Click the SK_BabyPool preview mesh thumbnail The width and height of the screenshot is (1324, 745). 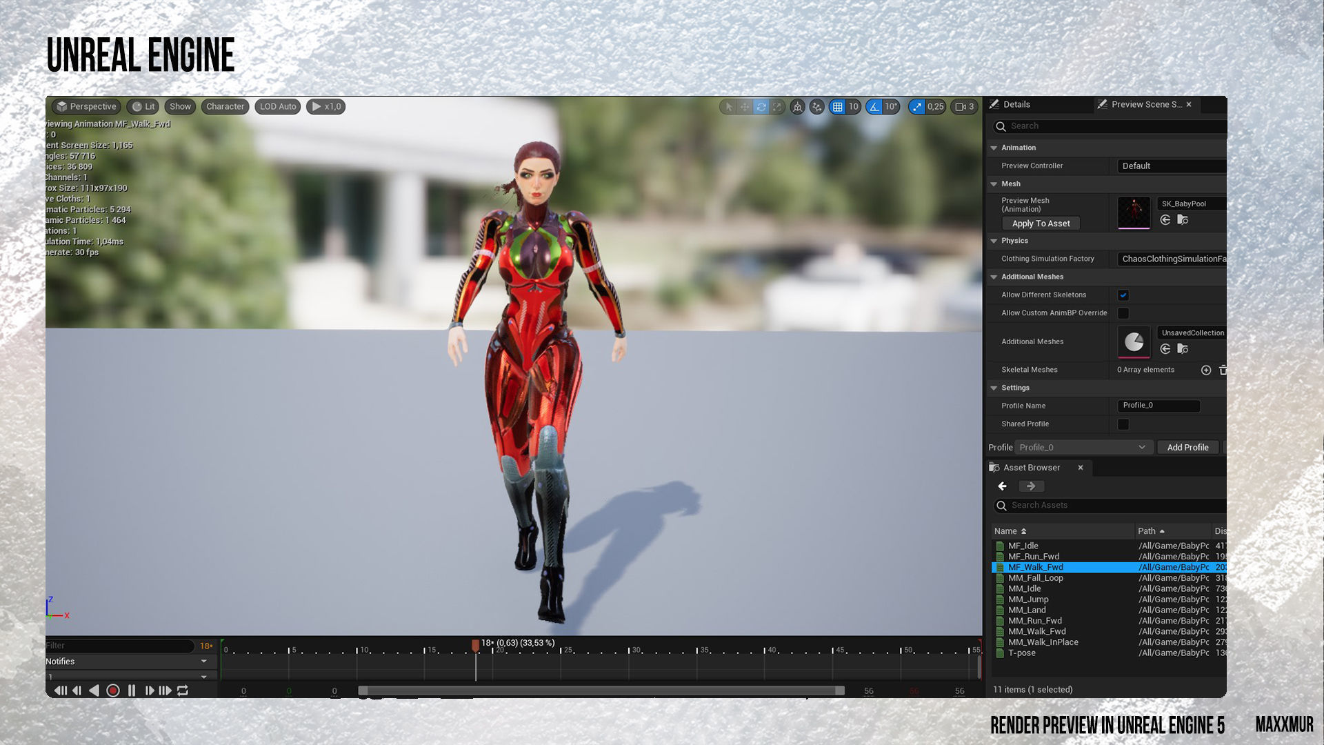(1134, 213)
